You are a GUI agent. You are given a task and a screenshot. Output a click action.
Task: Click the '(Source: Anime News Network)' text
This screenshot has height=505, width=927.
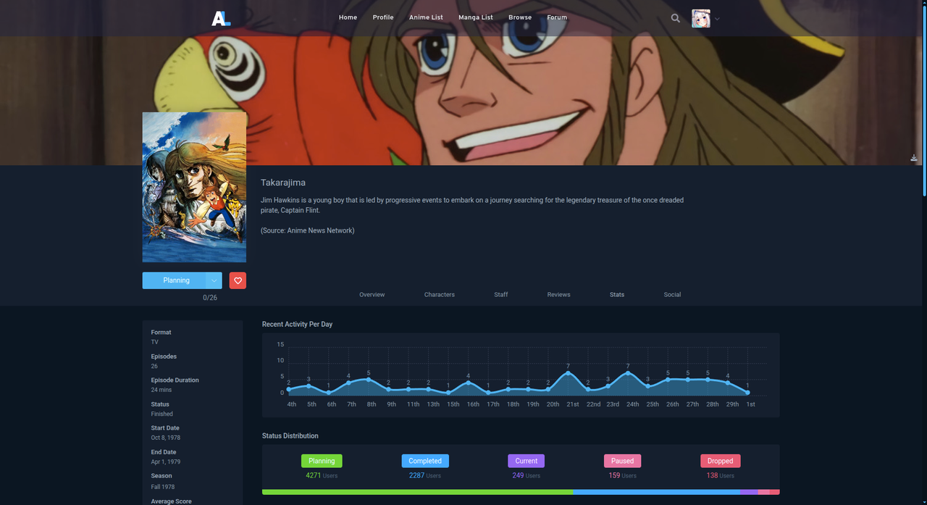(x=308, y=230)
